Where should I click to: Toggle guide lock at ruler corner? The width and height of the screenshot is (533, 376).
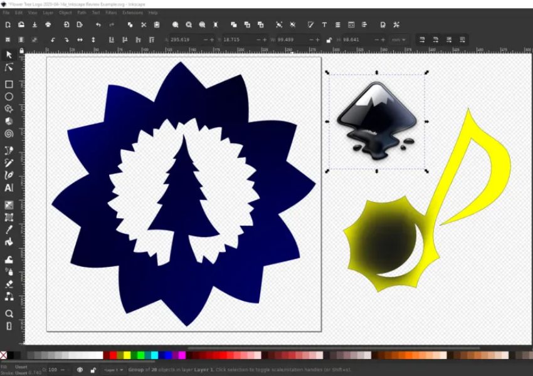(21, 51)
